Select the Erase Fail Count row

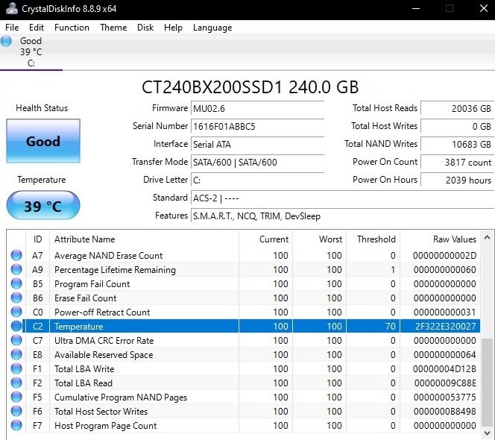point(243,298)
